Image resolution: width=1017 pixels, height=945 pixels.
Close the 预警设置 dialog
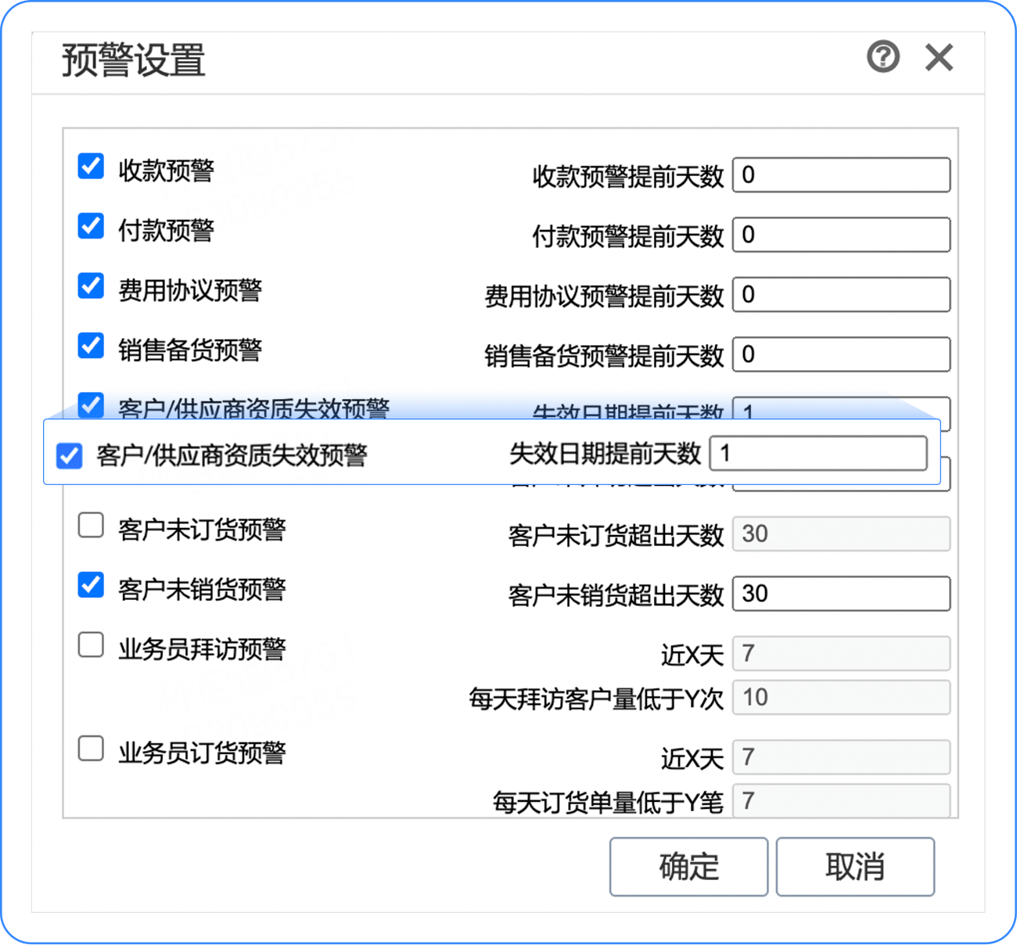[939, 57]
